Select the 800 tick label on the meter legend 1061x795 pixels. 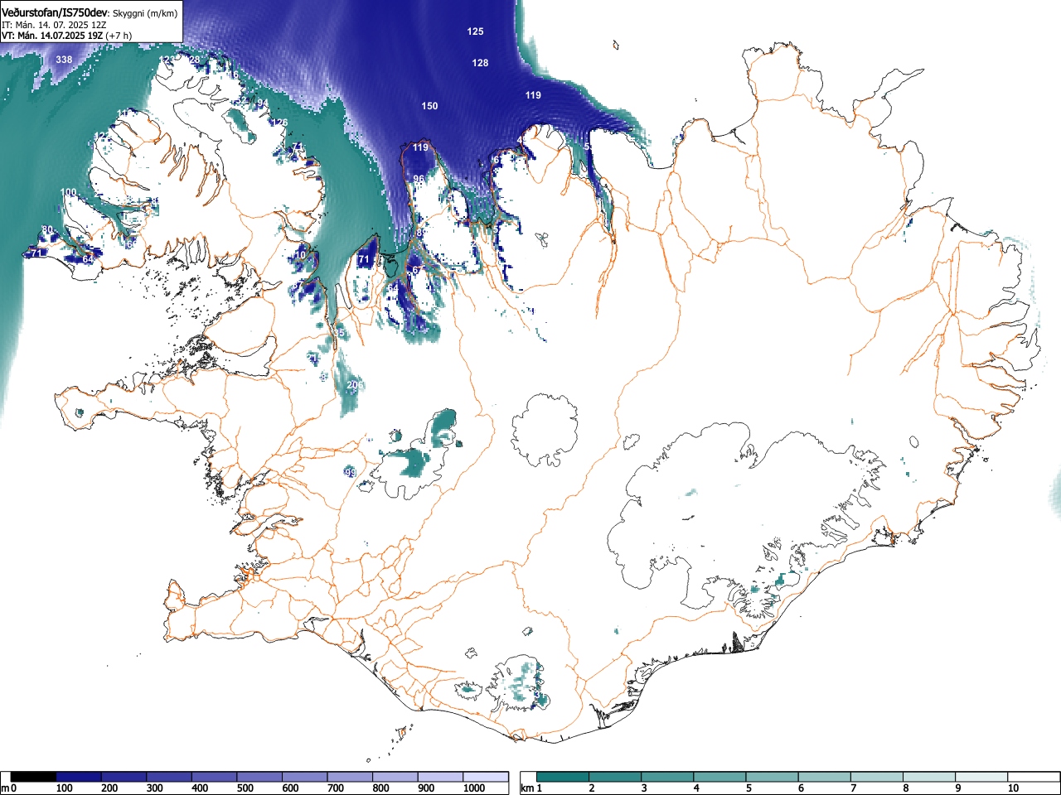[380, 788]
